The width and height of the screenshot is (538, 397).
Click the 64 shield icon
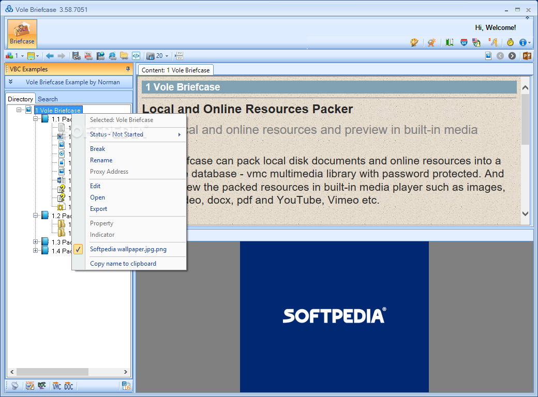(x=464, y=42)
